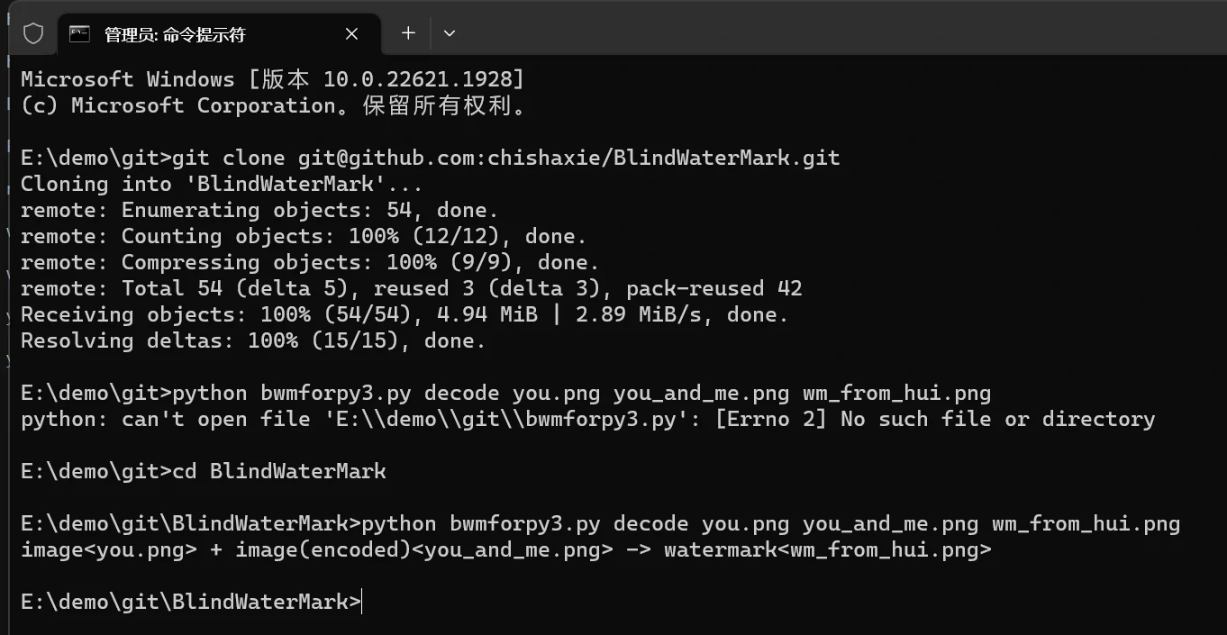Image resolution: width=1227 pixels, height=635 pixels.
Task: Click the administrator shield icon
Action: [33, 34]
